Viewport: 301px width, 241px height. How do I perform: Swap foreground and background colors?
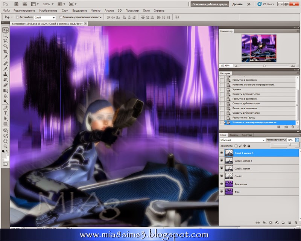pyautogui.click(x=7, y=151)
